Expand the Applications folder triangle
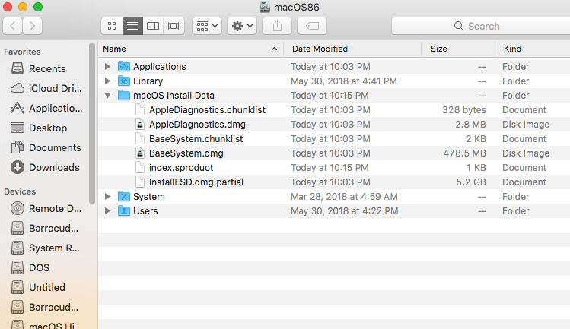The height and width of the screenshot is (329, 570). tap(107, 66)
